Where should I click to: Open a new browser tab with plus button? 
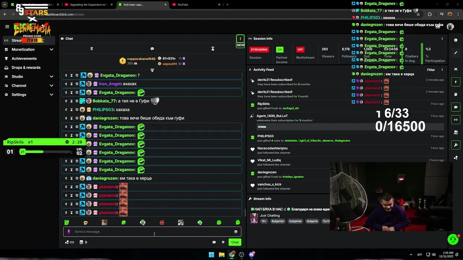click(x=227, y=5)
